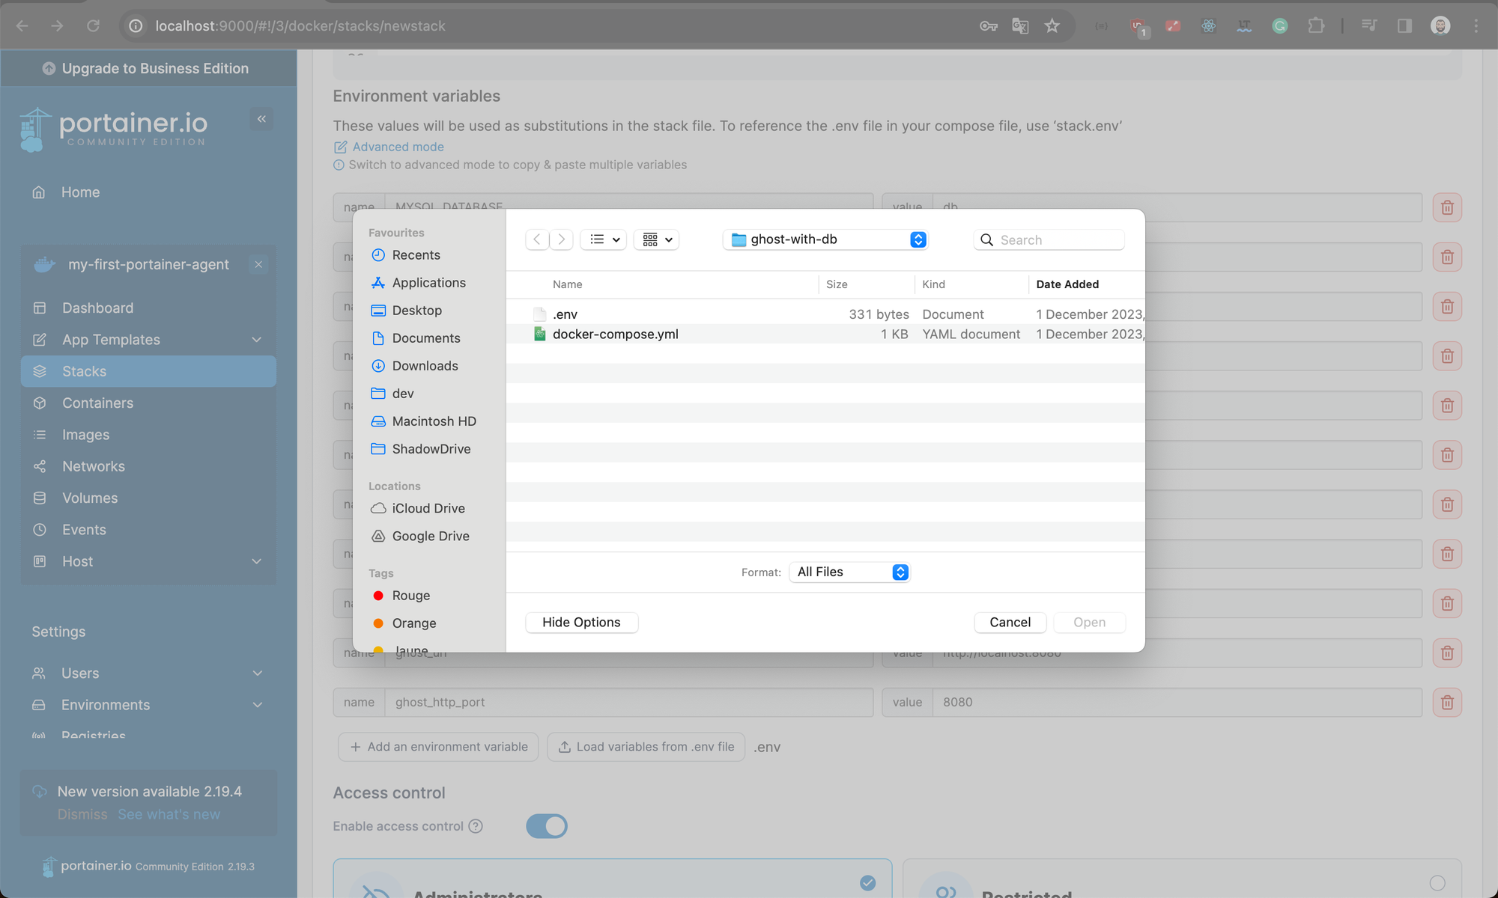The height and width of the screenshot is (898, 1498).
Task: Toggle Enable access control switch
Action: [x=547, y=826]
